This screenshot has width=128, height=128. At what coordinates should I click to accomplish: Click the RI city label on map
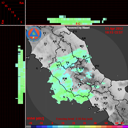pyautogui.click(x=71, y=67)
